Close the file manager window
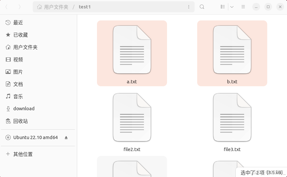287x177 pixels. pos(280,7)
